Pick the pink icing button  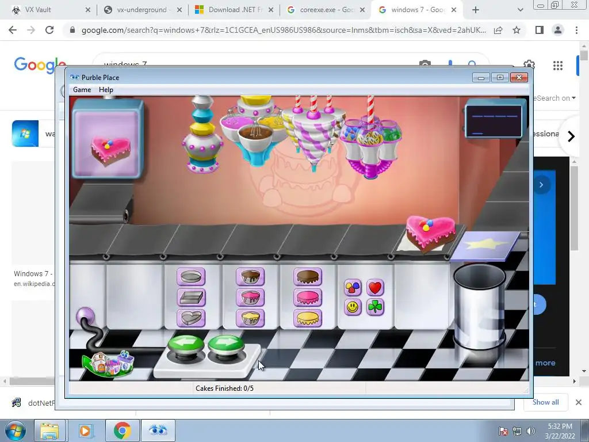coord(308,298)
